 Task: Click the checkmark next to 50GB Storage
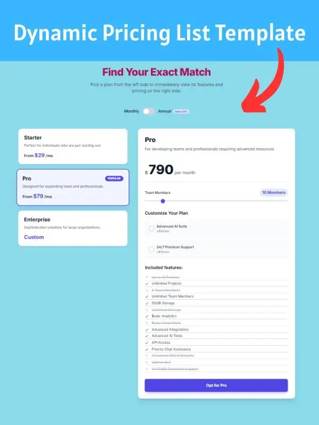pyautogui.click(x=147, y=303)
